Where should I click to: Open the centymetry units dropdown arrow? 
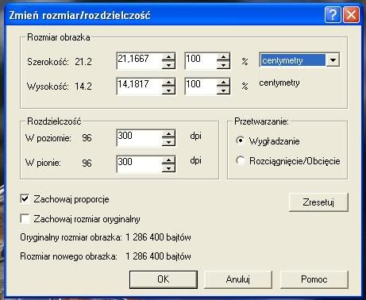333,60
